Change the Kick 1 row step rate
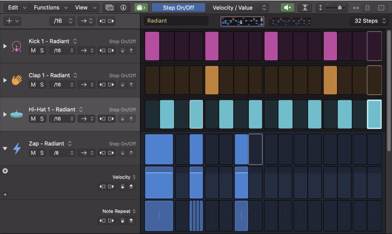Screen dimensions: 392x234 [62, 51]
